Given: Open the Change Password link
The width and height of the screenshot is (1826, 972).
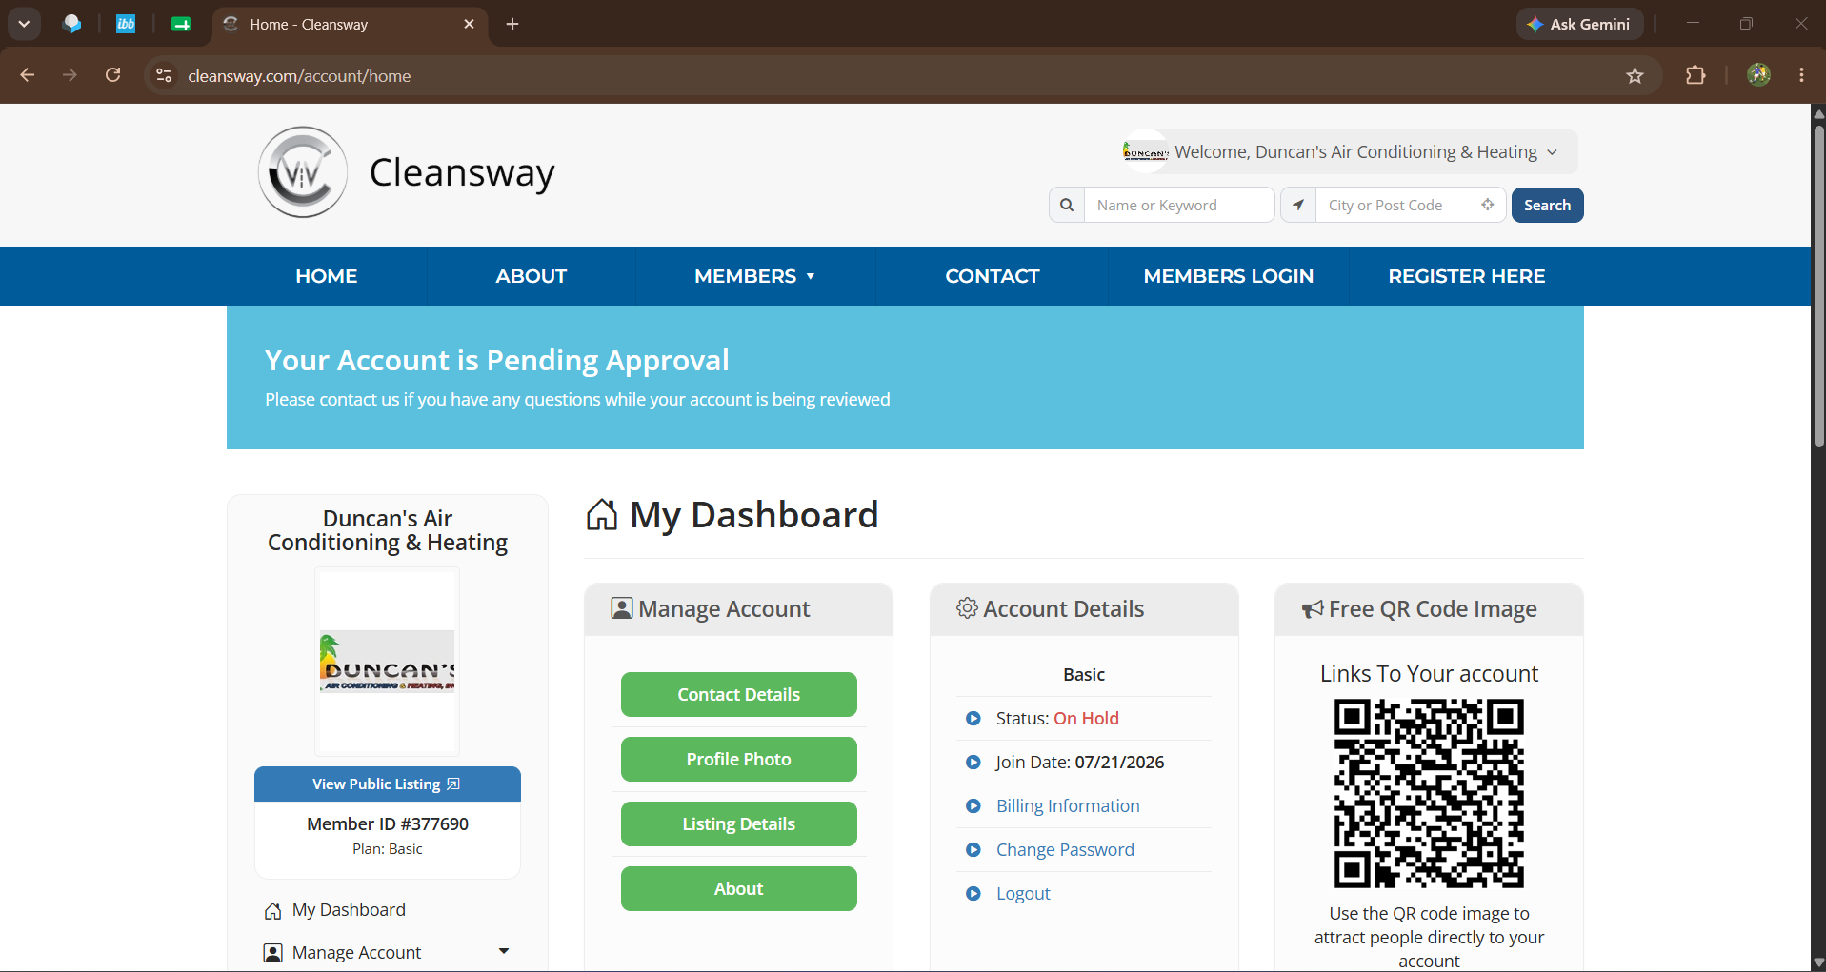Looking at the screenshot, I should pyautogui.click(x=1065, y=850).
